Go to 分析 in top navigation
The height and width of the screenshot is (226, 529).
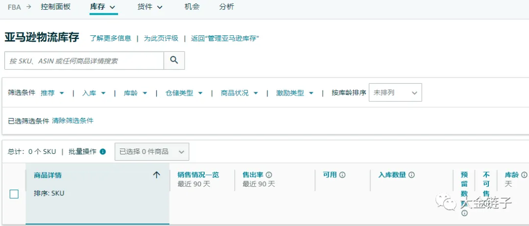[x=226, y=7]
